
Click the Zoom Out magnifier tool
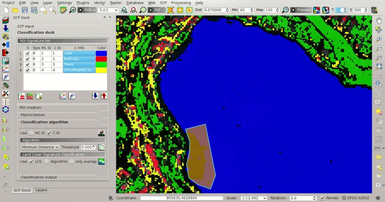[379, 48]
